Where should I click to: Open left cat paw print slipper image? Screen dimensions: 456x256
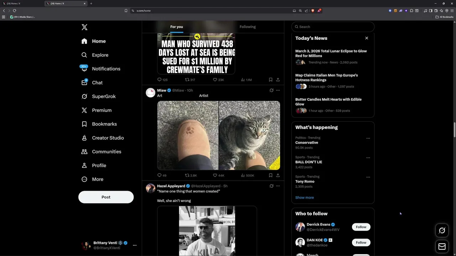(x=188, y=135)
